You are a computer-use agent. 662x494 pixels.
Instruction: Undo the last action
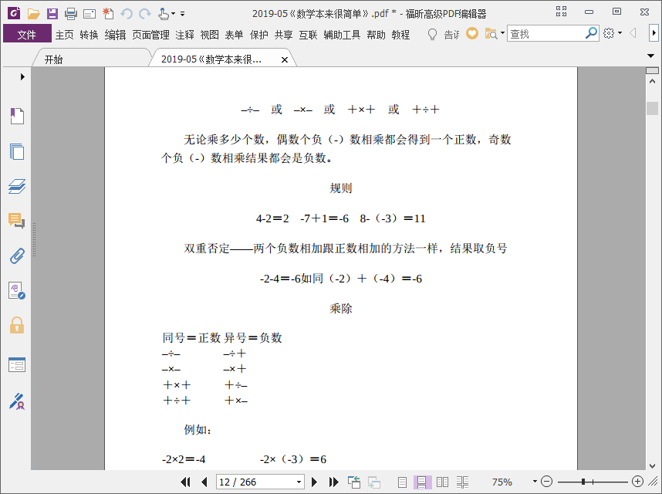click(x=127, y=14)
